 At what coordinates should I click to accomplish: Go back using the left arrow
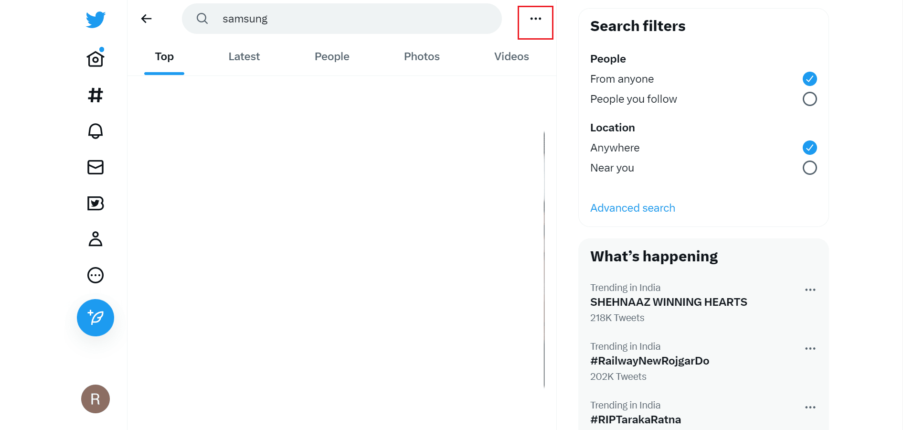pos(147,19)
